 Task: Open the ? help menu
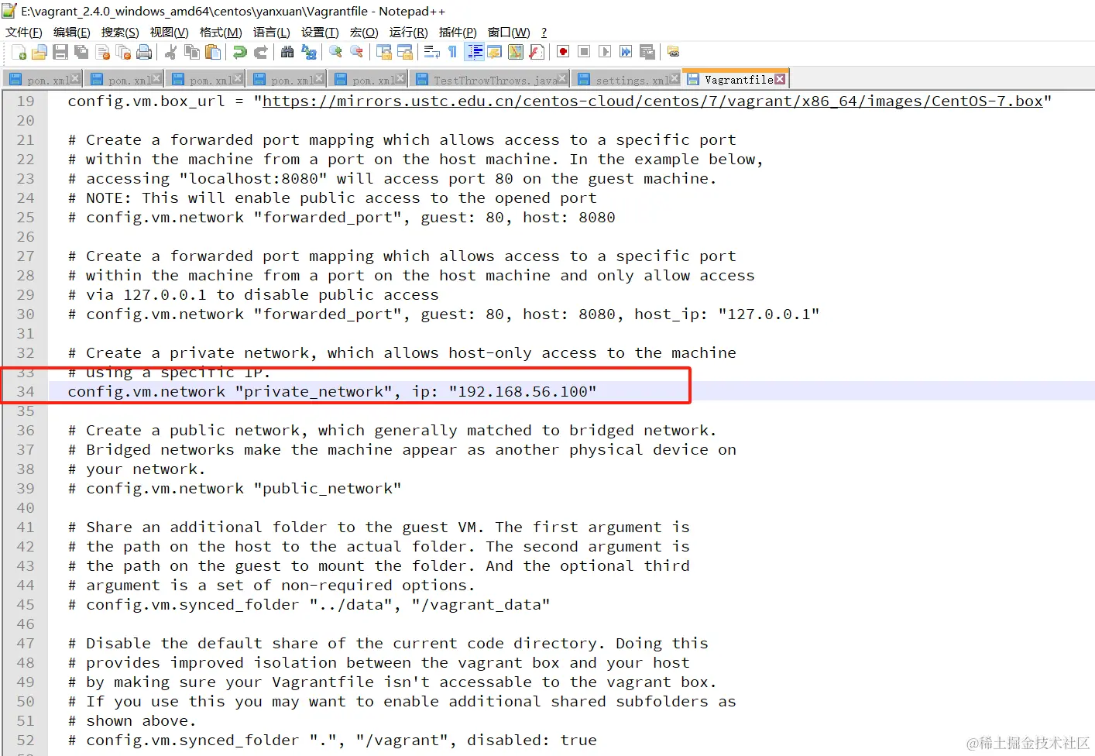pyautogui.click(x=544, y=32)
